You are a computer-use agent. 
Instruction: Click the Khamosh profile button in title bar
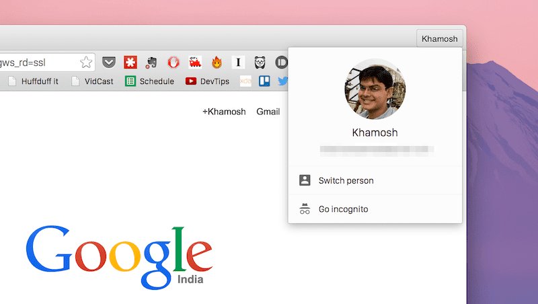(440, 39)
